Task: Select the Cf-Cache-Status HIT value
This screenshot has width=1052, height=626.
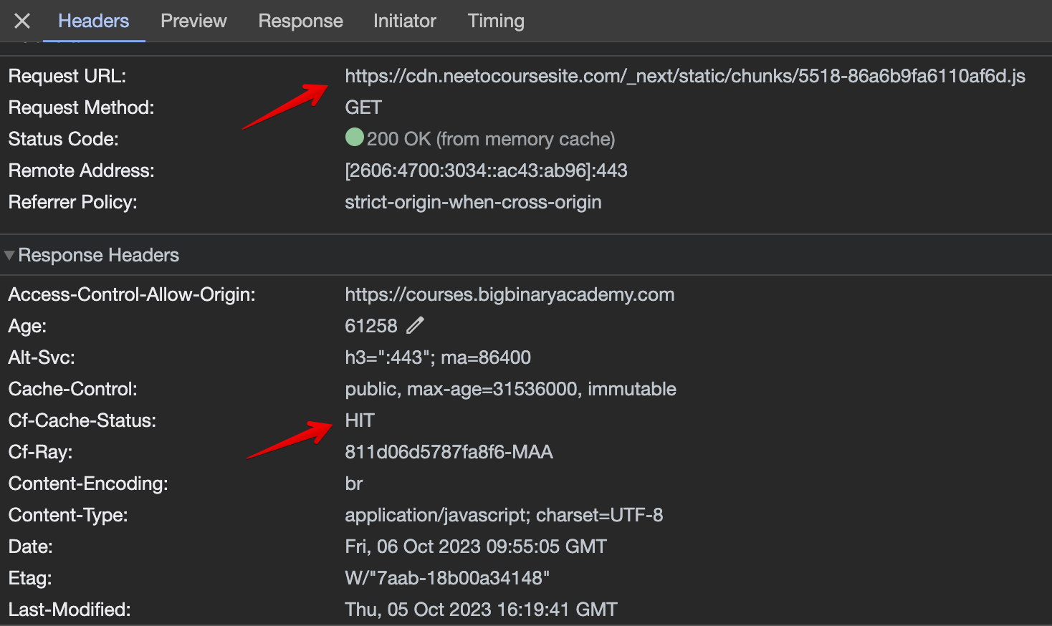Action: coord(359,420)
